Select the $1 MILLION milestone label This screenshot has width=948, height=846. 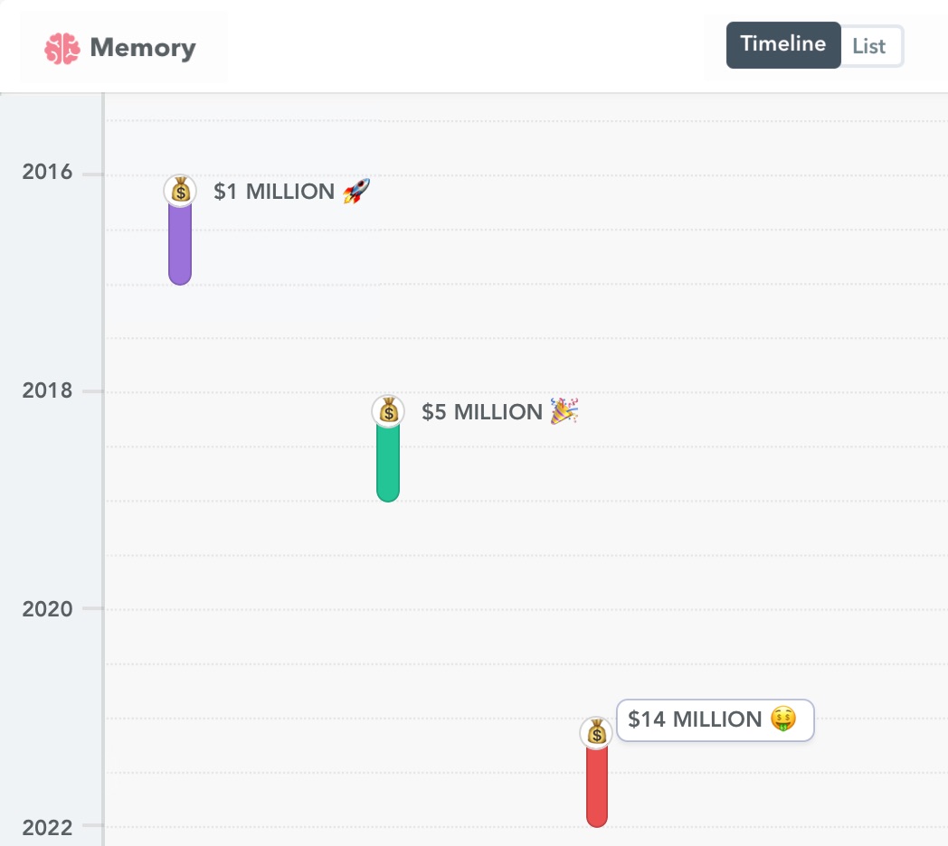click(273, 192)
